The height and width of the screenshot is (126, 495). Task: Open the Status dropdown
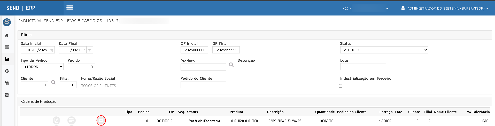click(x=384, y=50)
